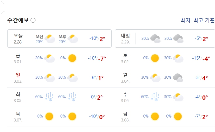Click Monday 3.04 afternoon cloudy icon
215x132 pixels.
[178, 78]
